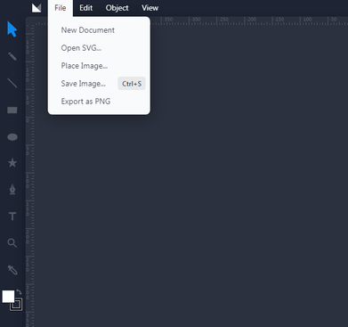Open the white fill color swatch
The width and height of the screenshot is (348, 327).
pos(8,297)
